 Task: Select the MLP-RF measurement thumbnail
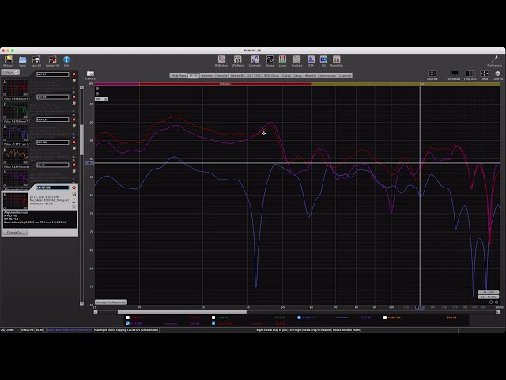[x=15, y=111]
